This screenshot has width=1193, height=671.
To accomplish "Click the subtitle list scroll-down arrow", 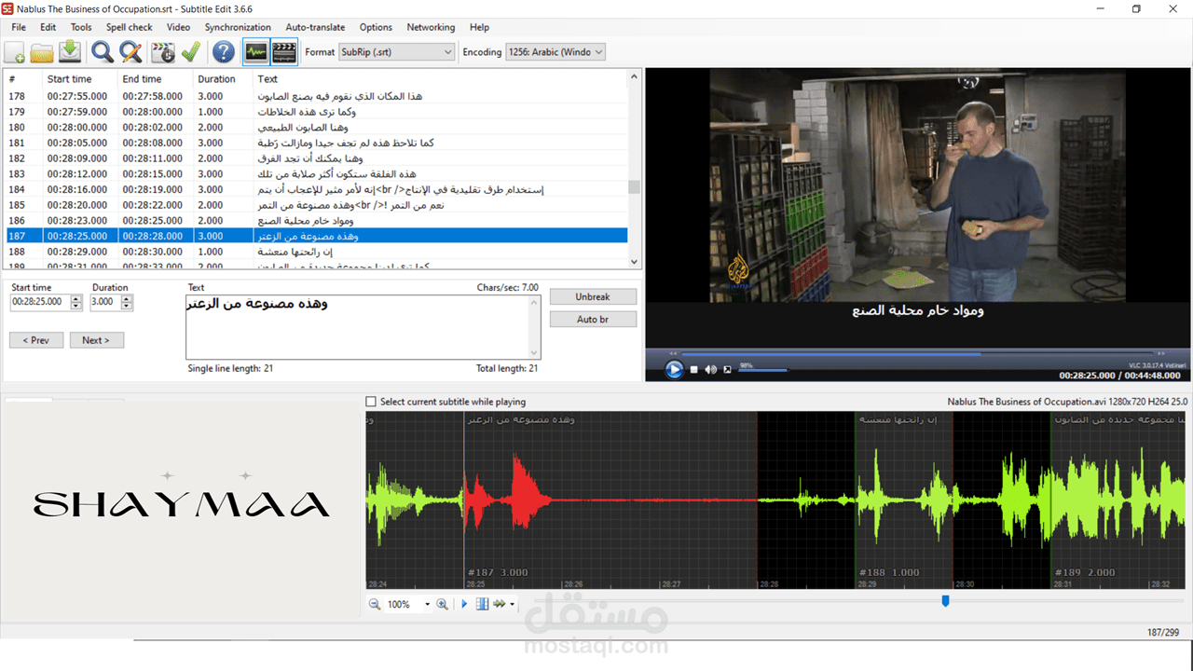I will 635,264.
